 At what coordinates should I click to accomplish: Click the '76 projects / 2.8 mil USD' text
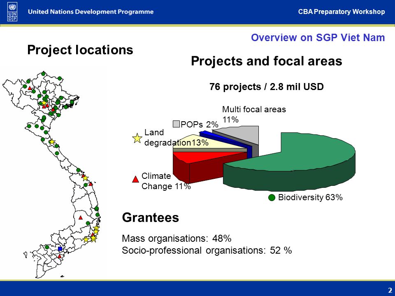click(267, 87)
